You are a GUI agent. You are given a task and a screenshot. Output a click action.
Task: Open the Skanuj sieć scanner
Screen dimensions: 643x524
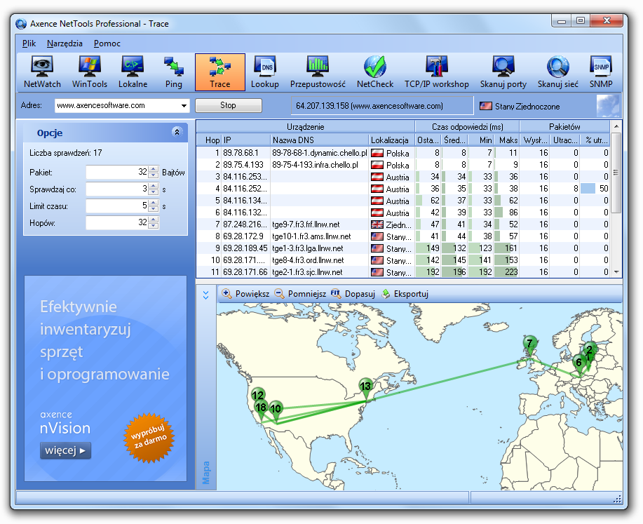tap(557, 72)
